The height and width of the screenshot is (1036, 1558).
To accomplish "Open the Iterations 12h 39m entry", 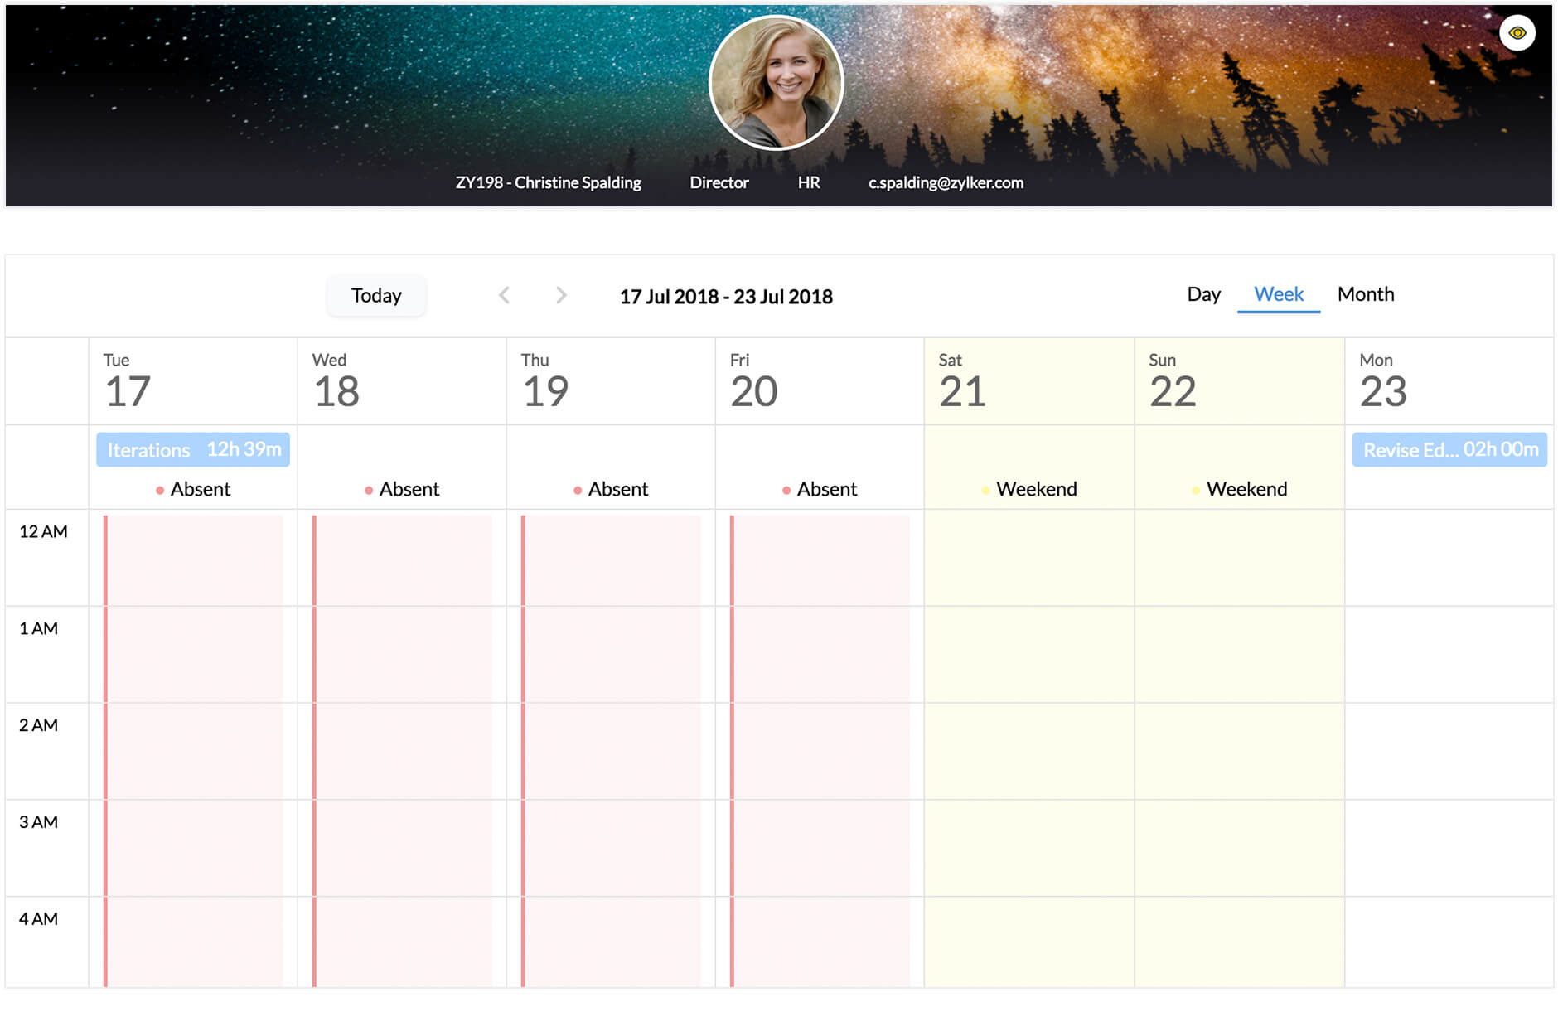I will (x=193, y=449).
